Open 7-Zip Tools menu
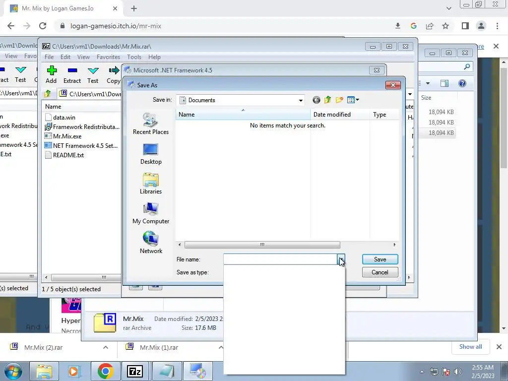The height and width of the screenshot is (381, 508). (x=134, y=57)
